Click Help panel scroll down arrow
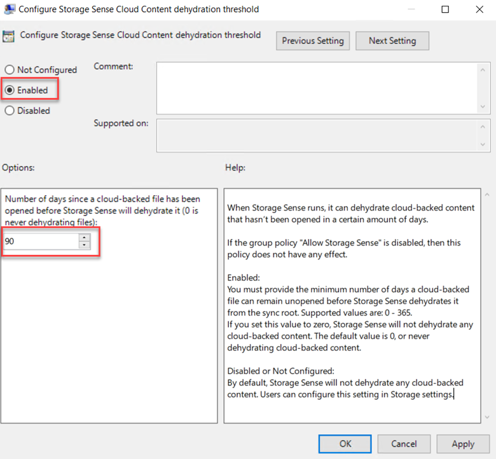 pos(487,418)
